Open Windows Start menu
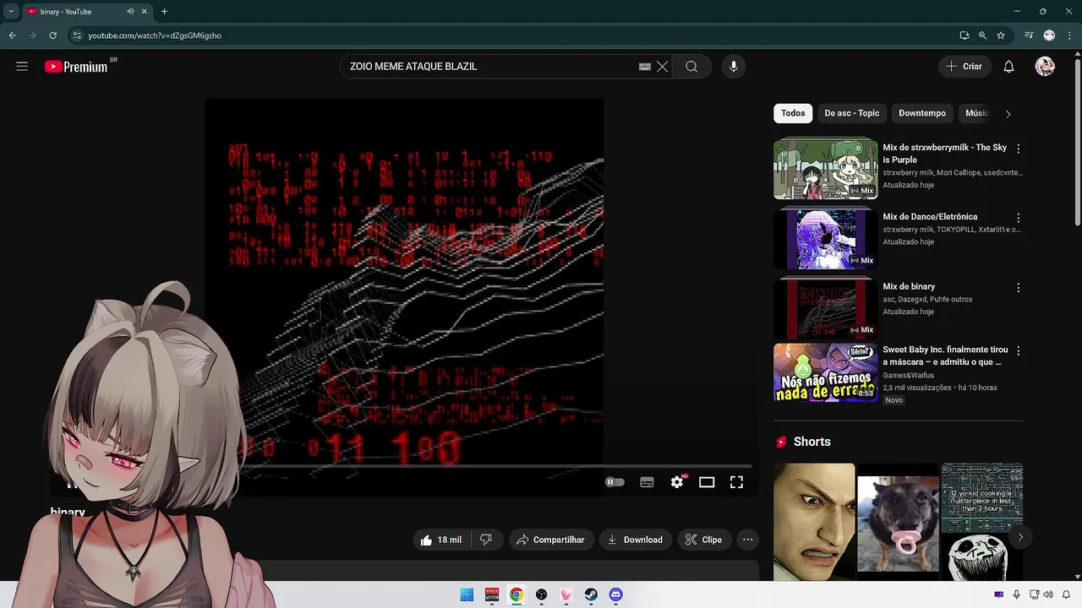 (467, 594)
